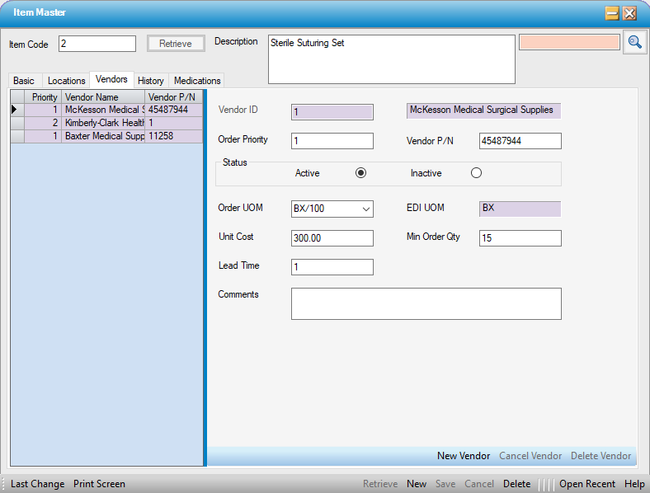Click the Min Order Qty field
The width and height of the screenshot is (650, 493).
click(520, 238)
